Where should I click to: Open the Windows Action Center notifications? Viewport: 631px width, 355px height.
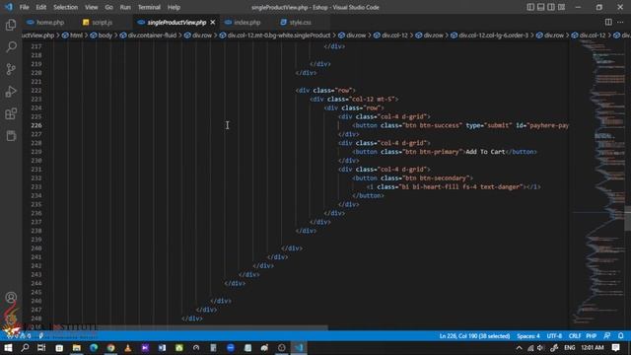(x=615, y=348)
